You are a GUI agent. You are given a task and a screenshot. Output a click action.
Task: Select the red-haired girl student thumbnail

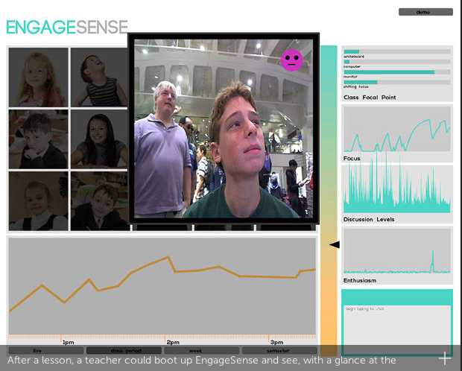click(38, 77)
